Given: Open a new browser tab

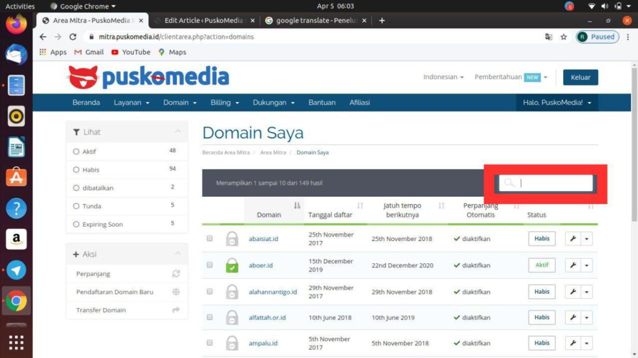Looking at the screenshot, I should [382, 21].
